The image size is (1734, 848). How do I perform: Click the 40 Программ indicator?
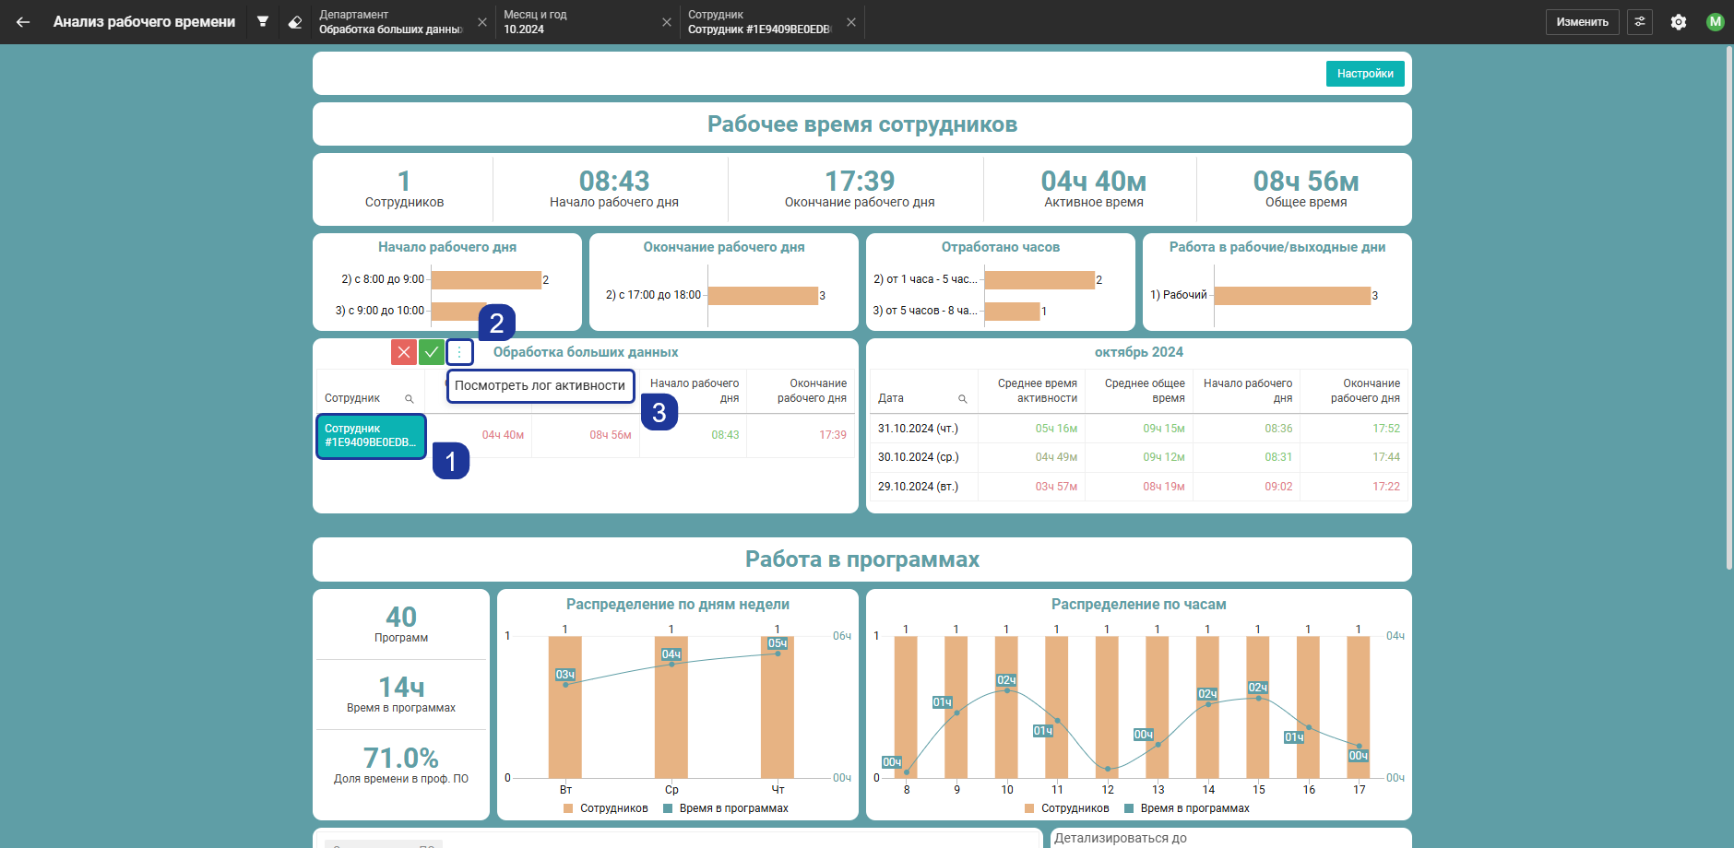[401, 624]
